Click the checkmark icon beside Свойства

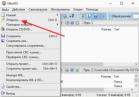pos(3,87)
